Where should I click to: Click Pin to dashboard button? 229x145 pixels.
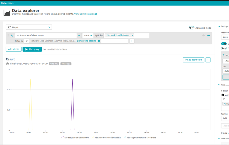(194, 60)
